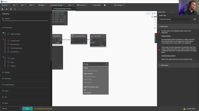Choose Align Selection in context menu
199x111 pixels.
96,74
